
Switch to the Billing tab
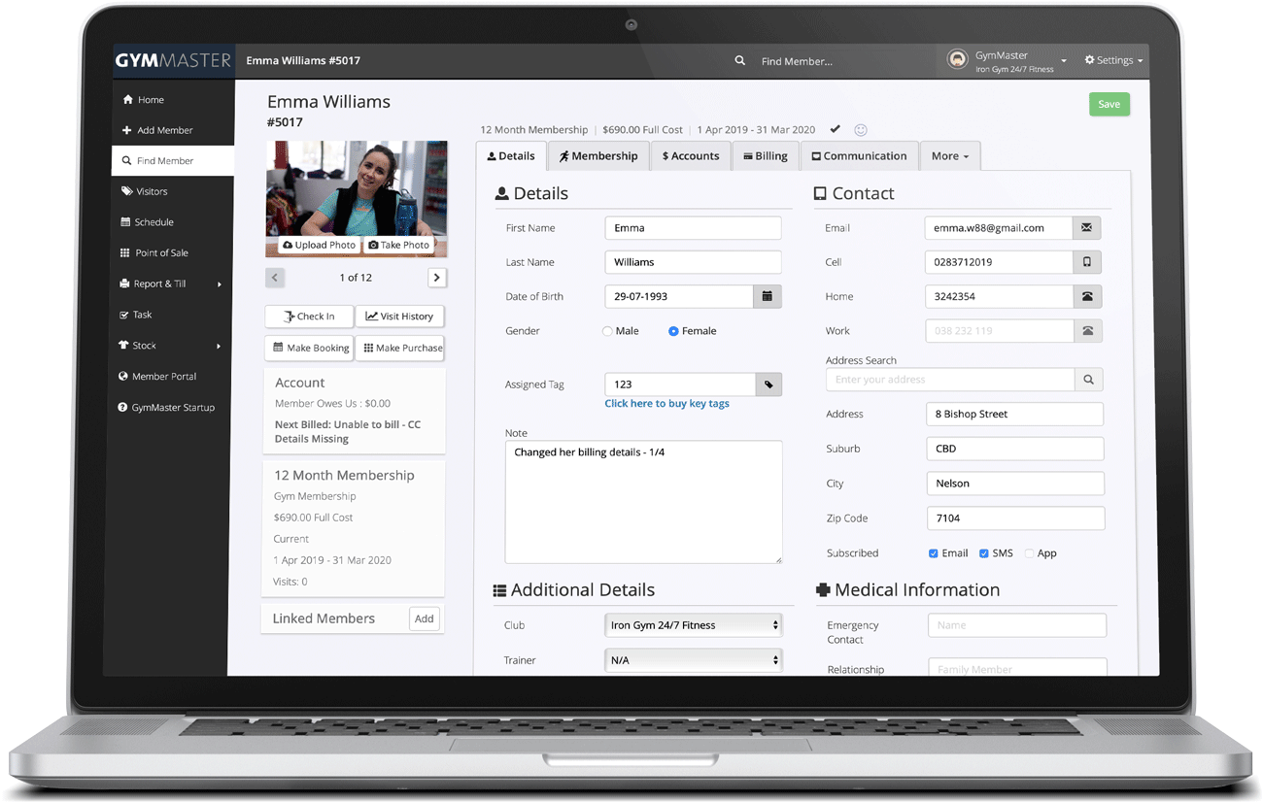pos(766,156)
